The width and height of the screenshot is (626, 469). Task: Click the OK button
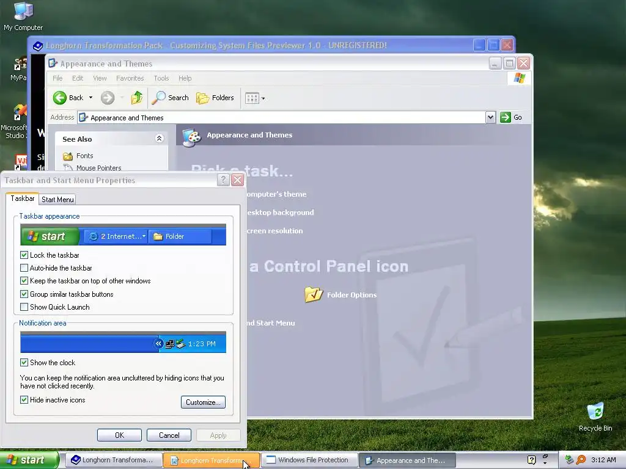point(119,435)
